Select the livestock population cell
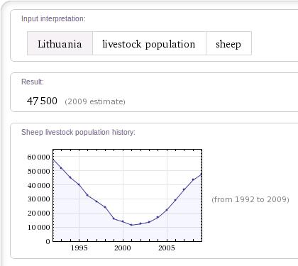Viewport: 298px width, 266px height. point(149,43)
